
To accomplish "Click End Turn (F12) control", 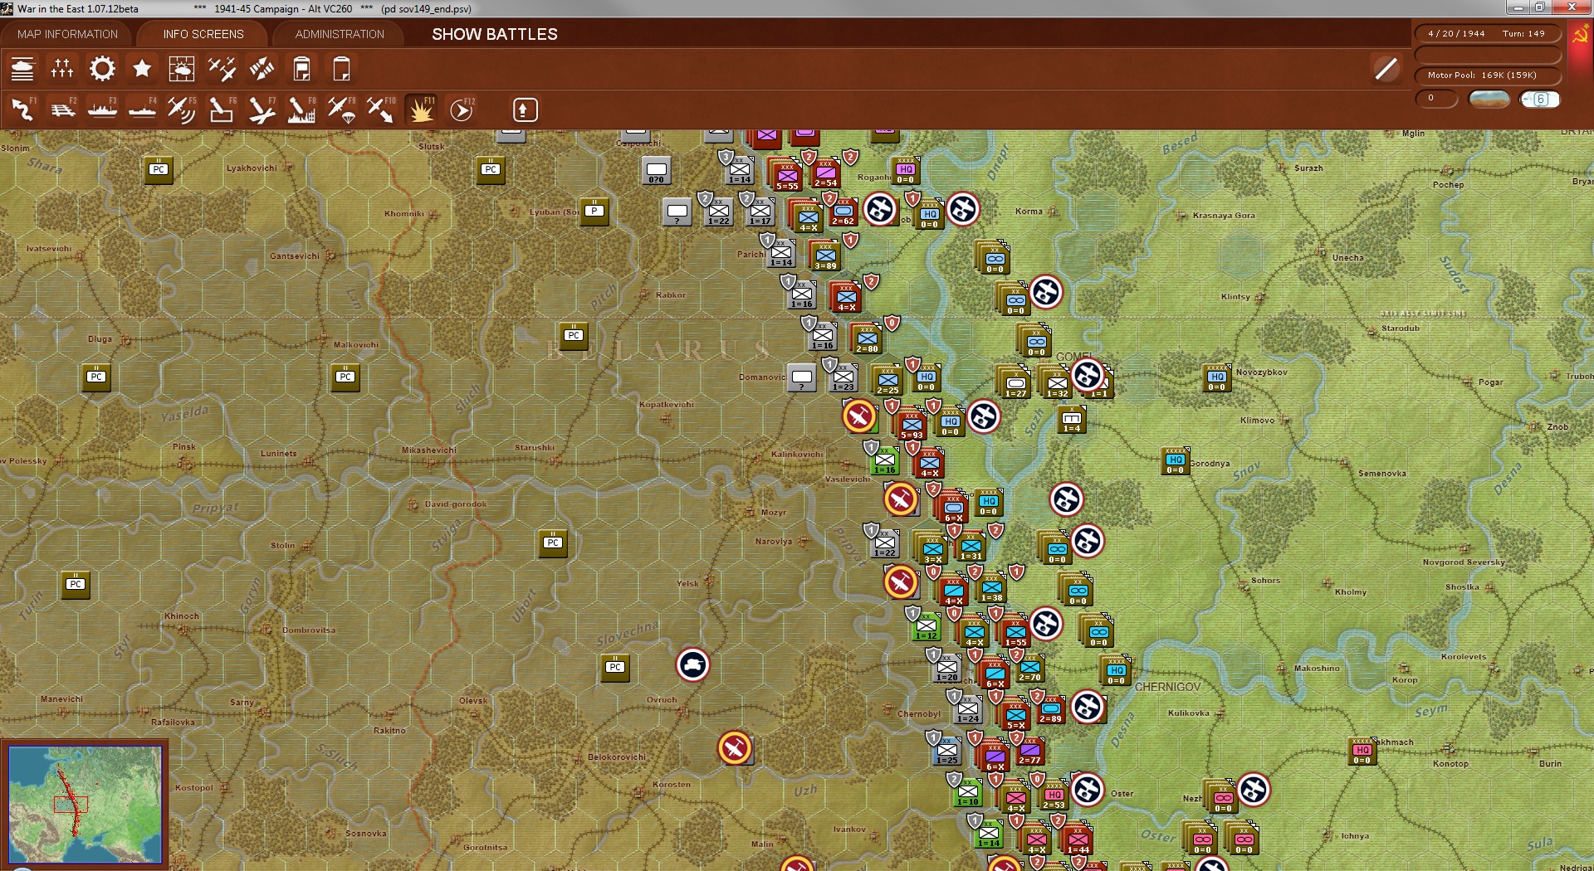I will tap(462, 109).
